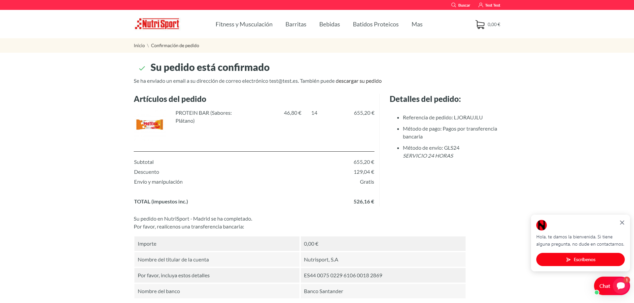Click the NutriSport logo
634x303 pixels.
click(x=157, y=24)
